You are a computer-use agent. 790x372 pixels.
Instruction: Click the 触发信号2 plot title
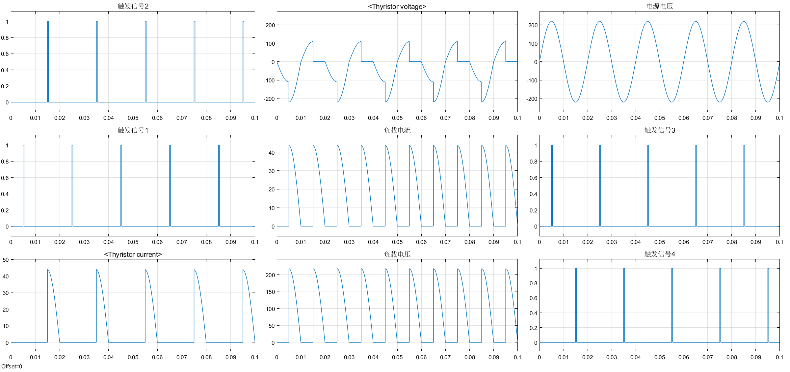coord(133,6)
